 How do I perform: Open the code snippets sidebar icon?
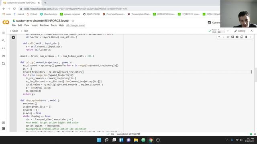(4, 48)
